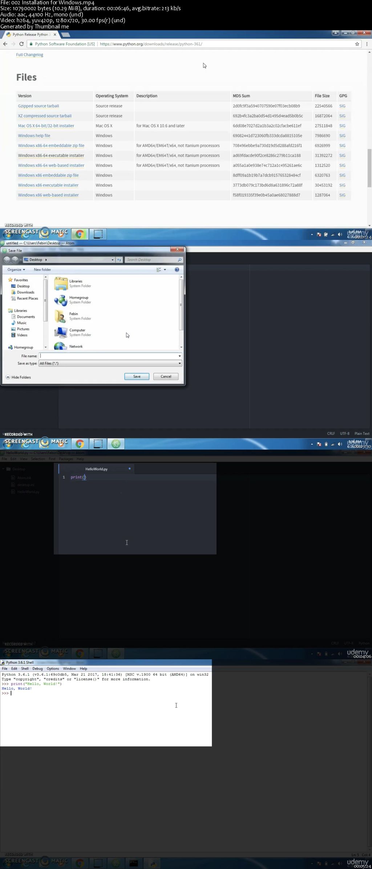The height and width of the screenshot is (869, 372).
Task: Open the Gzipped source tarball link
Action: click(x=39, y=106)
